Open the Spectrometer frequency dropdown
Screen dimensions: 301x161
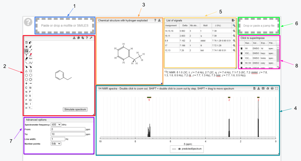click(x=56, y=125)
